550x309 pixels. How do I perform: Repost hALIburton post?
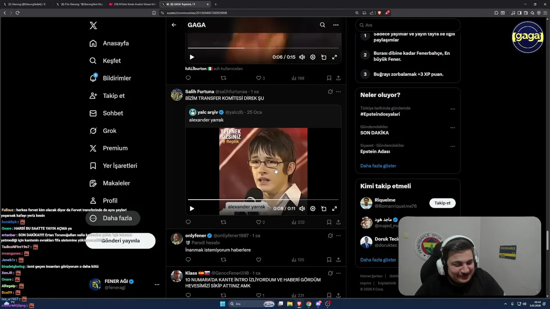point(223,78)
